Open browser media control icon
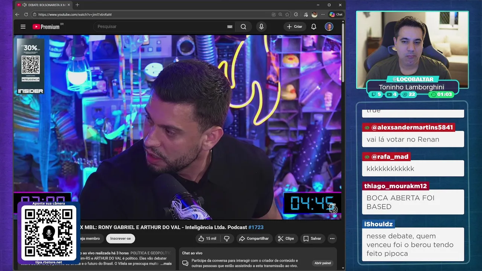 point(306,14)
